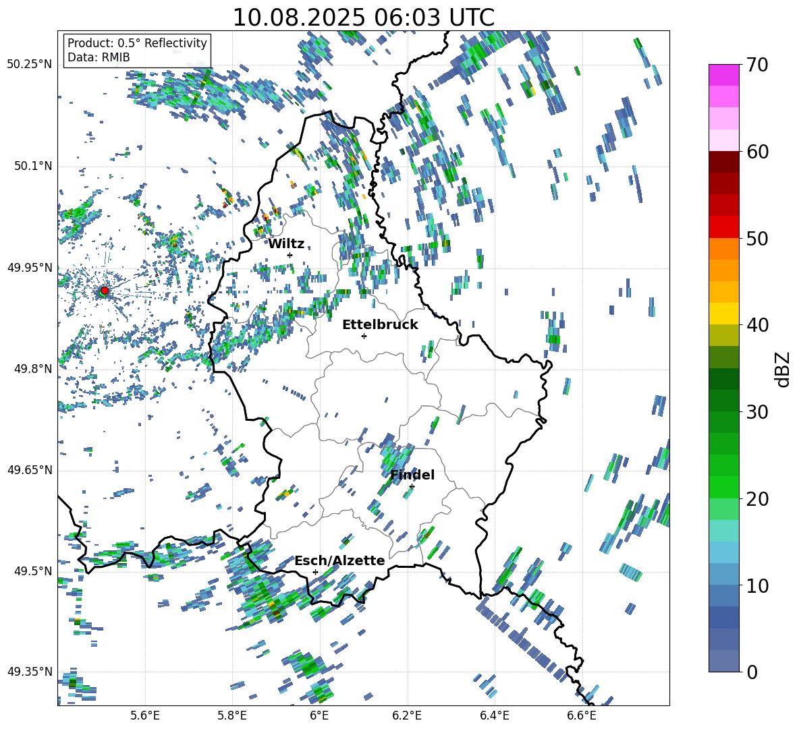799x729 pixels.
Task: Click the 49.8°N latitude tick label
Action: (32, 369)
